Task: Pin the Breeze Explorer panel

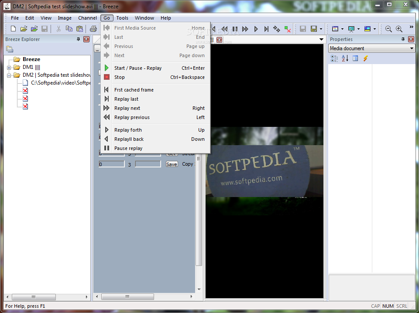Action: coord(78,39)
